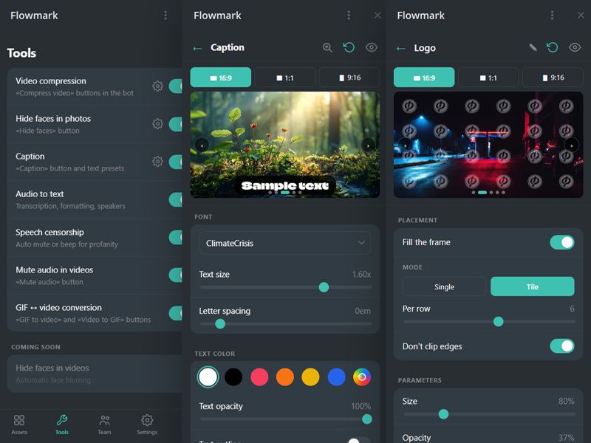591x443 pixels.
Task: Toggle Hide faces in photos switch
Action: [175, 124]
